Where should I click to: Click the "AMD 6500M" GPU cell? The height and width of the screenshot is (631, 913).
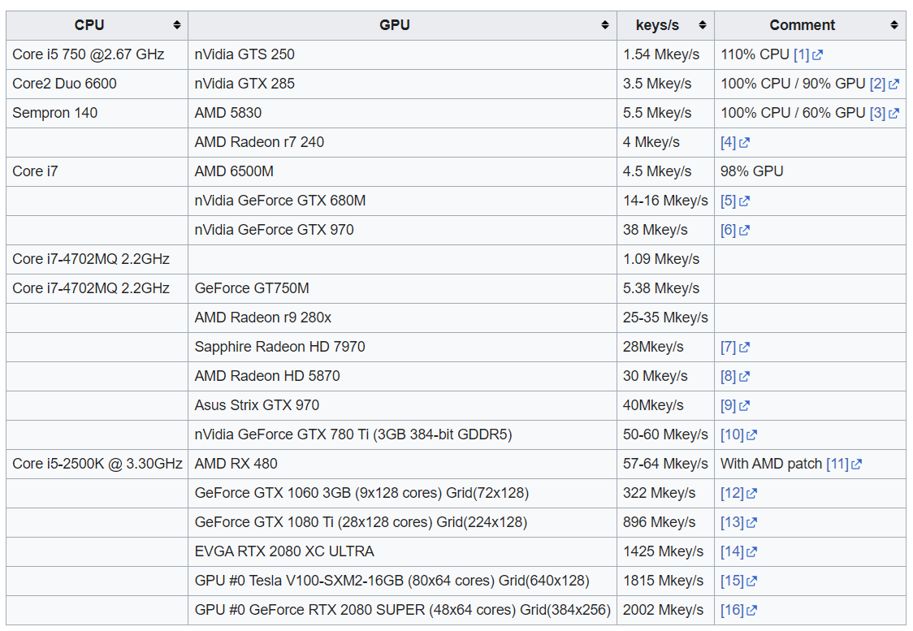pos(402,171)
